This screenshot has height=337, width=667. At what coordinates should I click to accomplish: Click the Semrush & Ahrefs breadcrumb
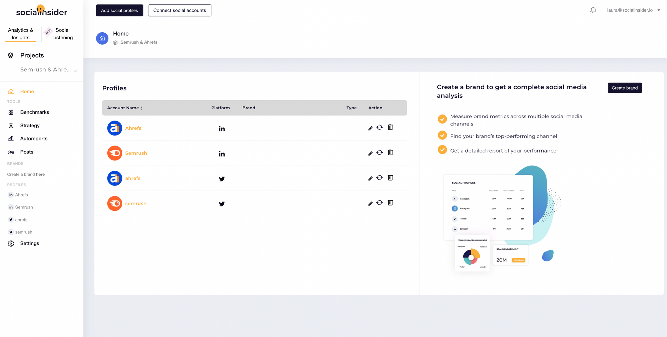pos(139,42)
